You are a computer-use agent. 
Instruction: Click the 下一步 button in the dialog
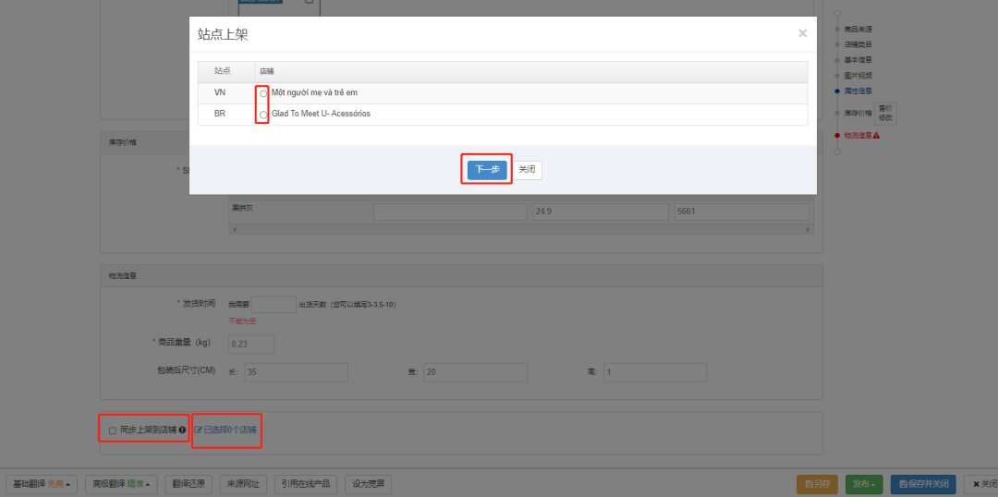click(x=487, y=170)
